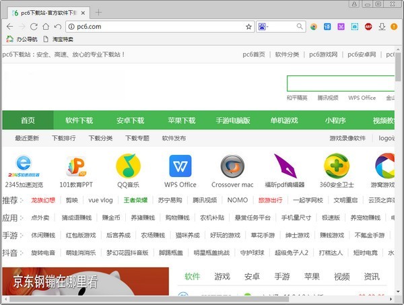Select the 安卓下载 navigation tab
Screen dimensions: 404x305
[x=131, y=121]
